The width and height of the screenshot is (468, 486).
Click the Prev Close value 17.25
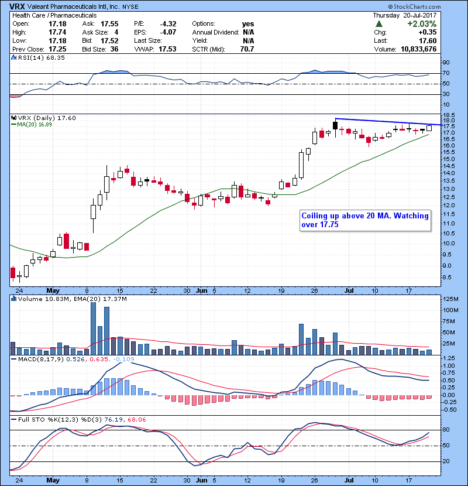pos(57,49)
